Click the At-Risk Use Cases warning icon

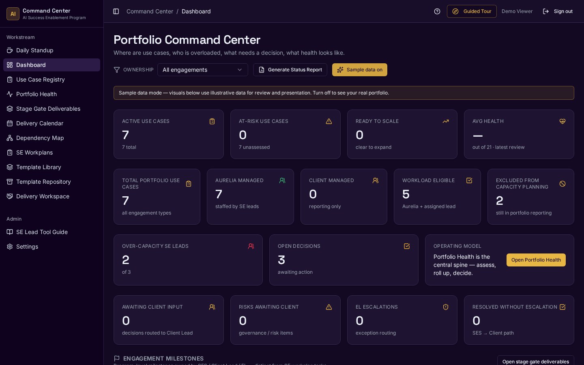329,121
